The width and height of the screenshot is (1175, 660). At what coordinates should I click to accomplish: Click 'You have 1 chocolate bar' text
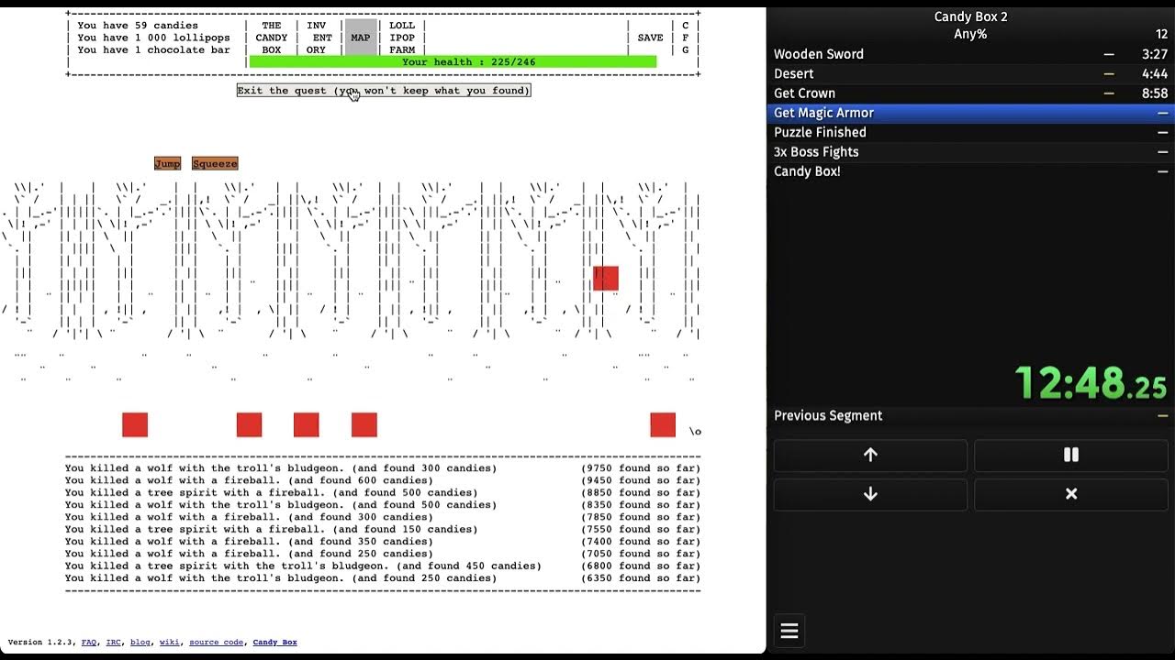coord(153,49)
